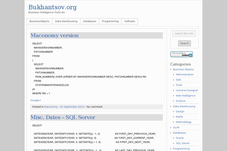Image resolution: width=227 pixels, height=151 pixels.
Task: Open the Xcelsius category
Action: click(180, 101)
